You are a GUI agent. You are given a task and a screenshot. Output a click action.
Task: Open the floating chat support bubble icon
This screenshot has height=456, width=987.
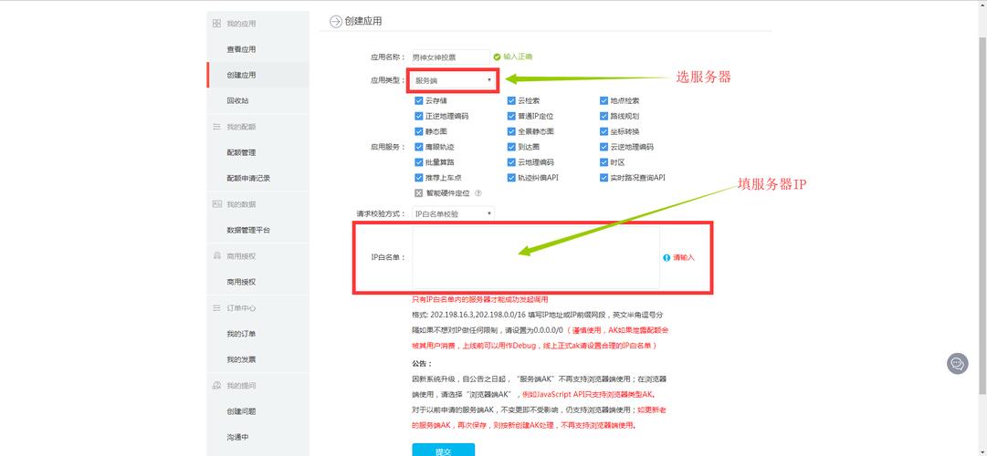tap(958, 364)
